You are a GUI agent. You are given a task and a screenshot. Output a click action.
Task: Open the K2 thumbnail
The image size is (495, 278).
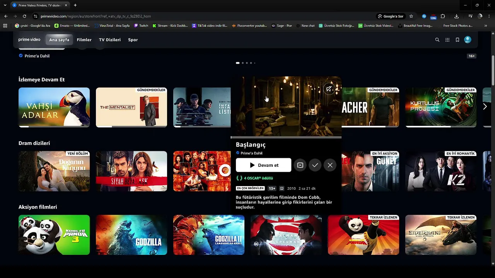(x=441, y=171)
